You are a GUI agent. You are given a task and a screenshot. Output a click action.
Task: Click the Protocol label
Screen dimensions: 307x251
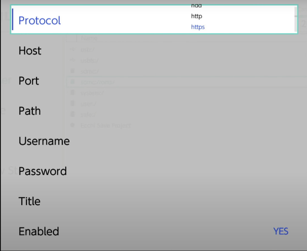(39, 21)
